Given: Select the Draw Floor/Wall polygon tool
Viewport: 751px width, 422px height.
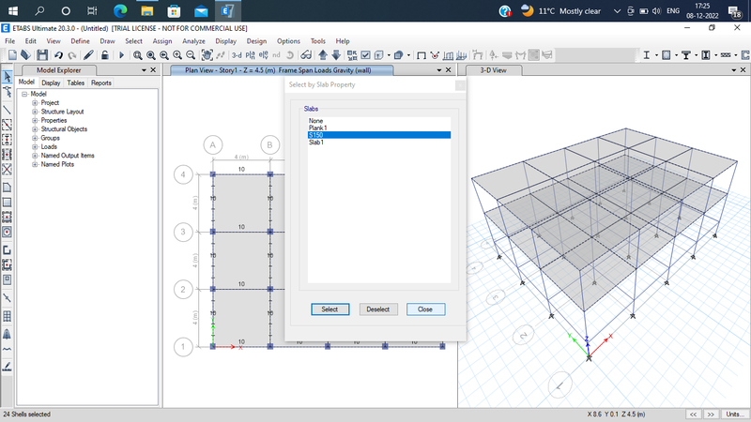Looking at the screenshot, I should 8,187.
